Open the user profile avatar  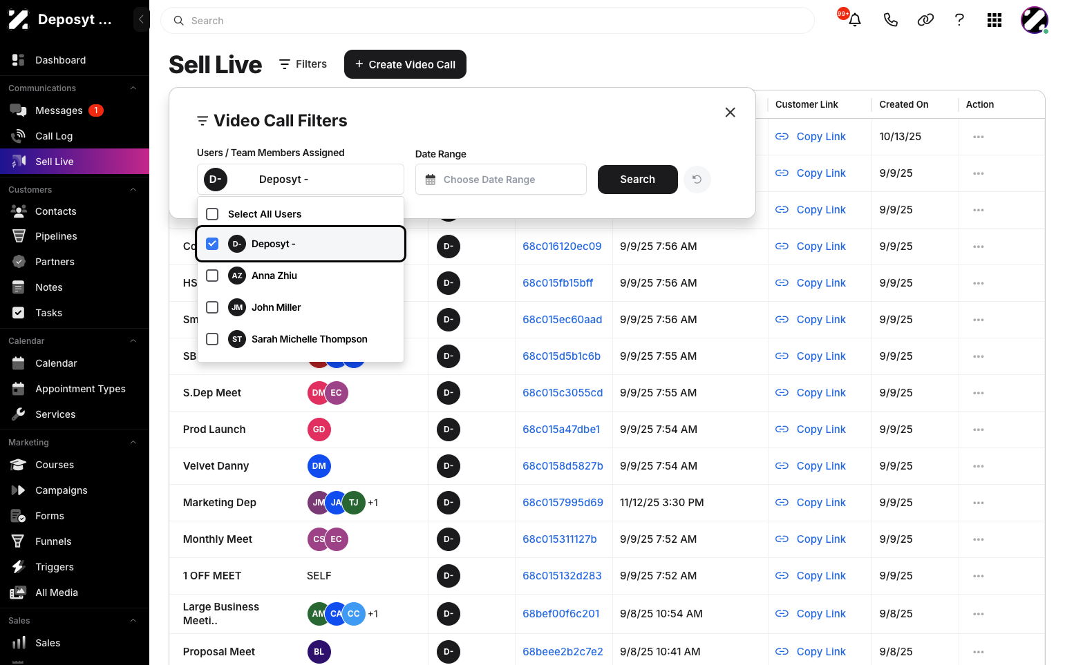pos(1035,20)
